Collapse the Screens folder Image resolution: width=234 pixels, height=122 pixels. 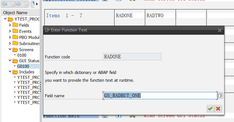10,50
